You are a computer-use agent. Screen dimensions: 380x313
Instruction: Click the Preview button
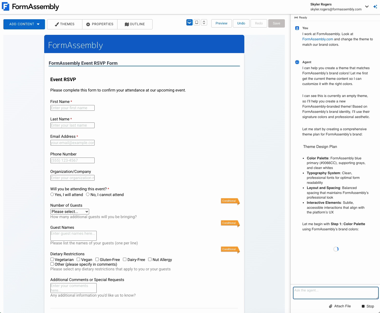click(x=221, y=23)
